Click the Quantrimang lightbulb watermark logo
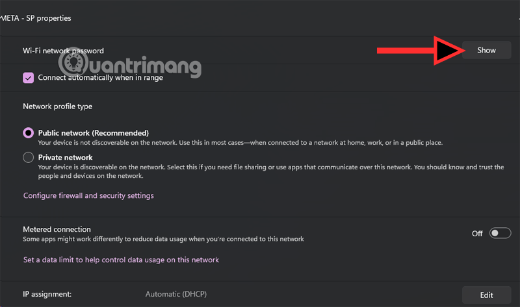The height and width of the screenshot is (307, 520). (77, 63)
